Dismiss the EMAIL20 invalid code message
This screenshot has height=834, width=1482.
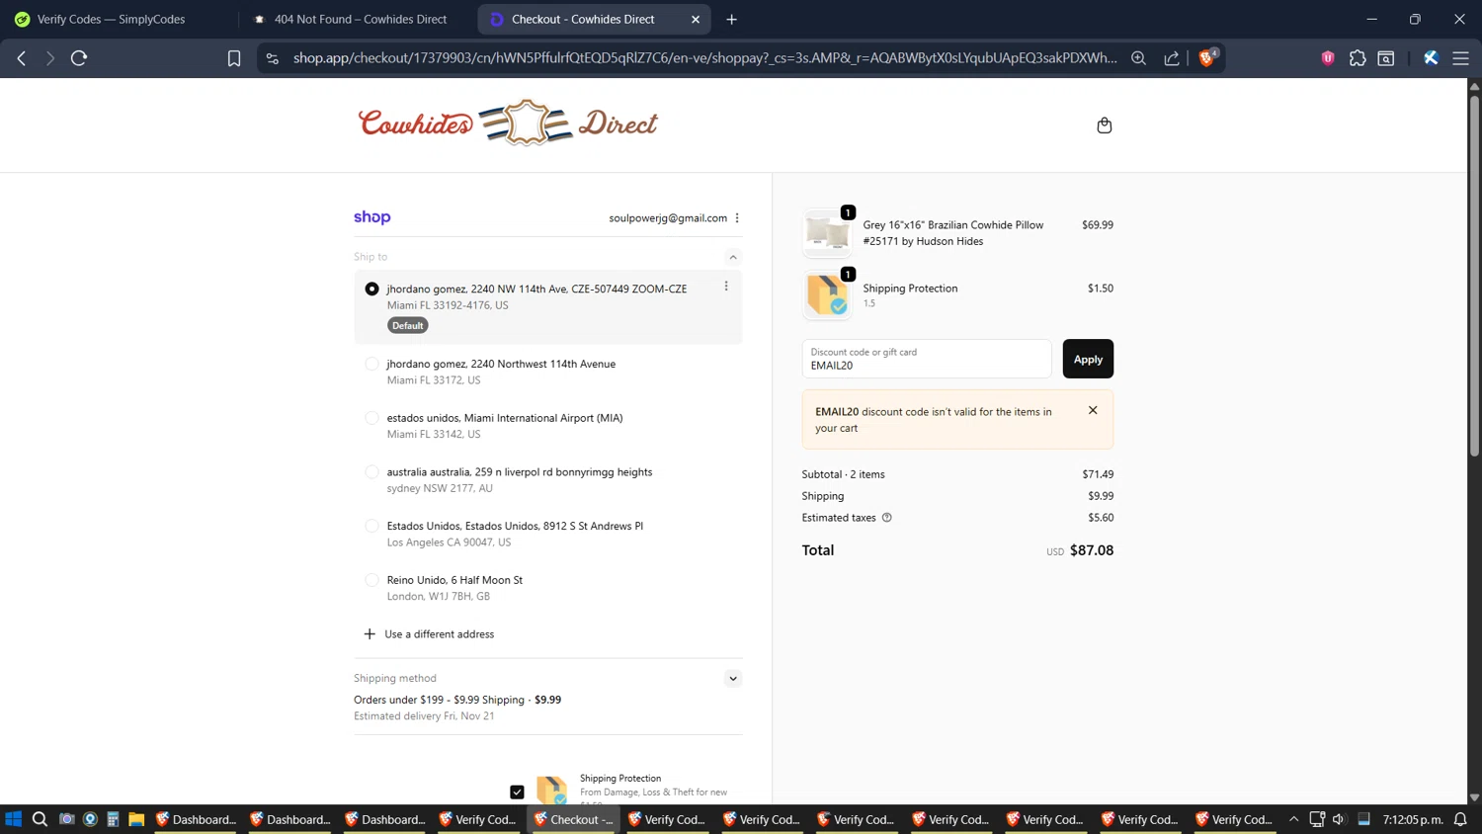point(1093,410)
